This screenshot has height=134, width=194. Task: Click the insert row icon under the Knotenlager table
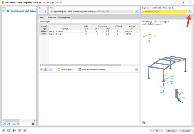[42, 70]
